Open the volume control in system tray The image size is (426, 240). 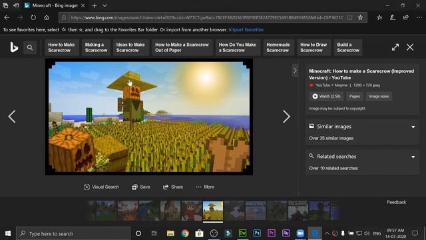point(367,233)
